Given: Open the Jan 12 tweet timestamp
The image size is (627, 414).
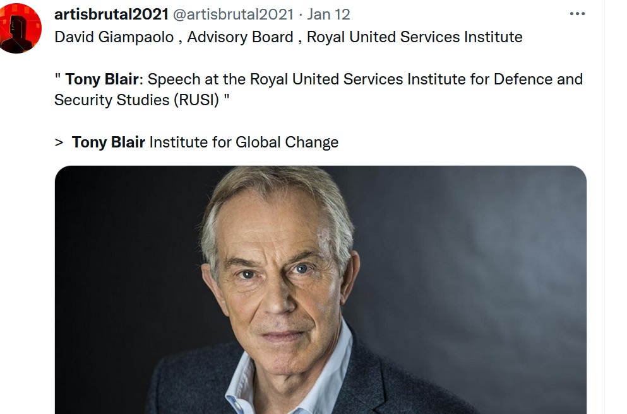Looking at the screenshot, I should (328, 14).
